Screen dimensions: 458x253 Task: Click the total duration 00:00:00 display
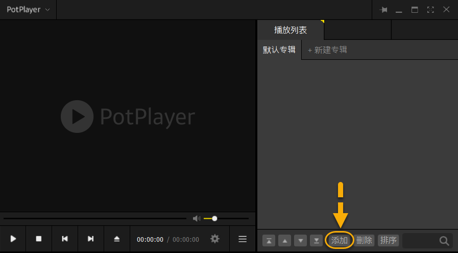[186, 240]
